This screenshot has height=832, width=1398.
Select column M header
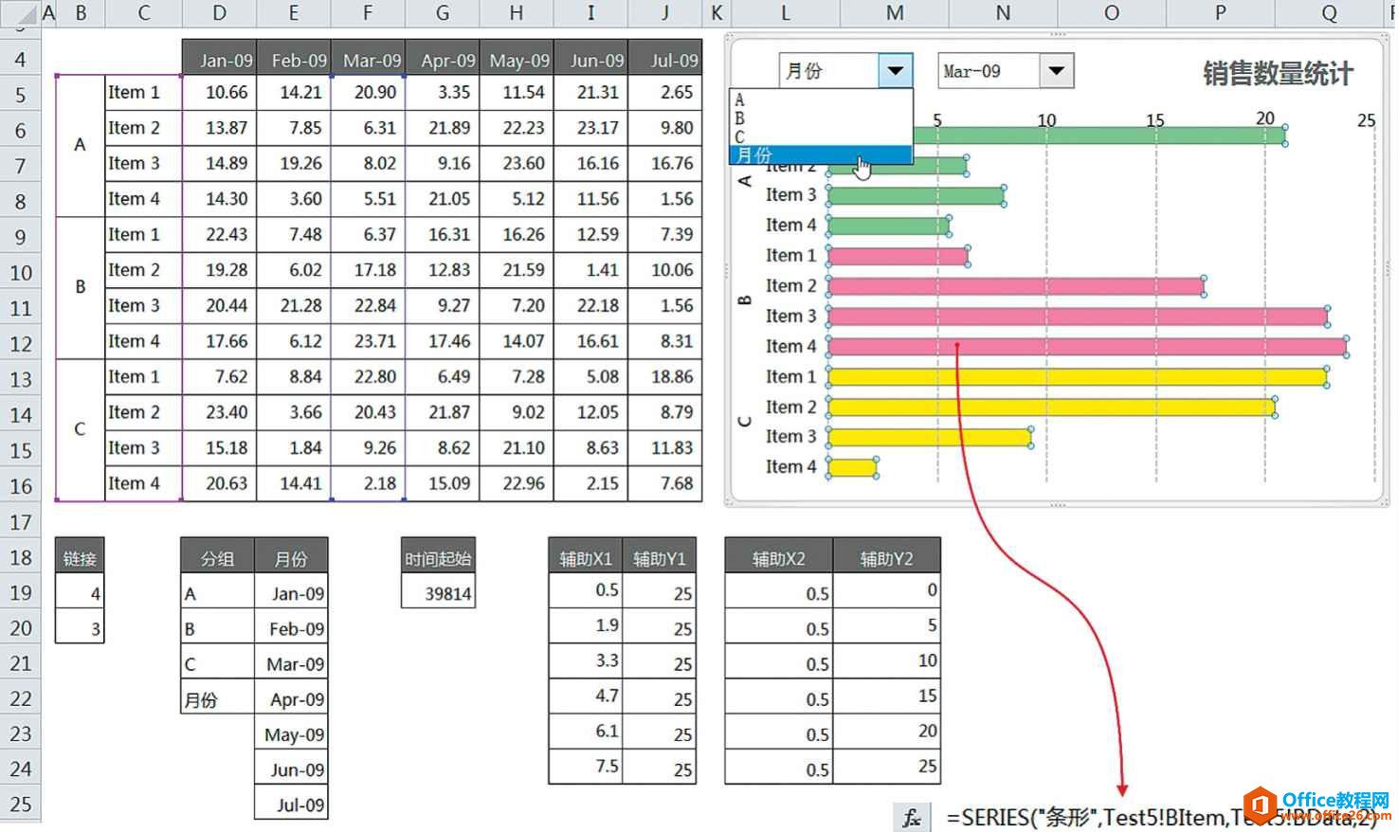click(895, 13)
